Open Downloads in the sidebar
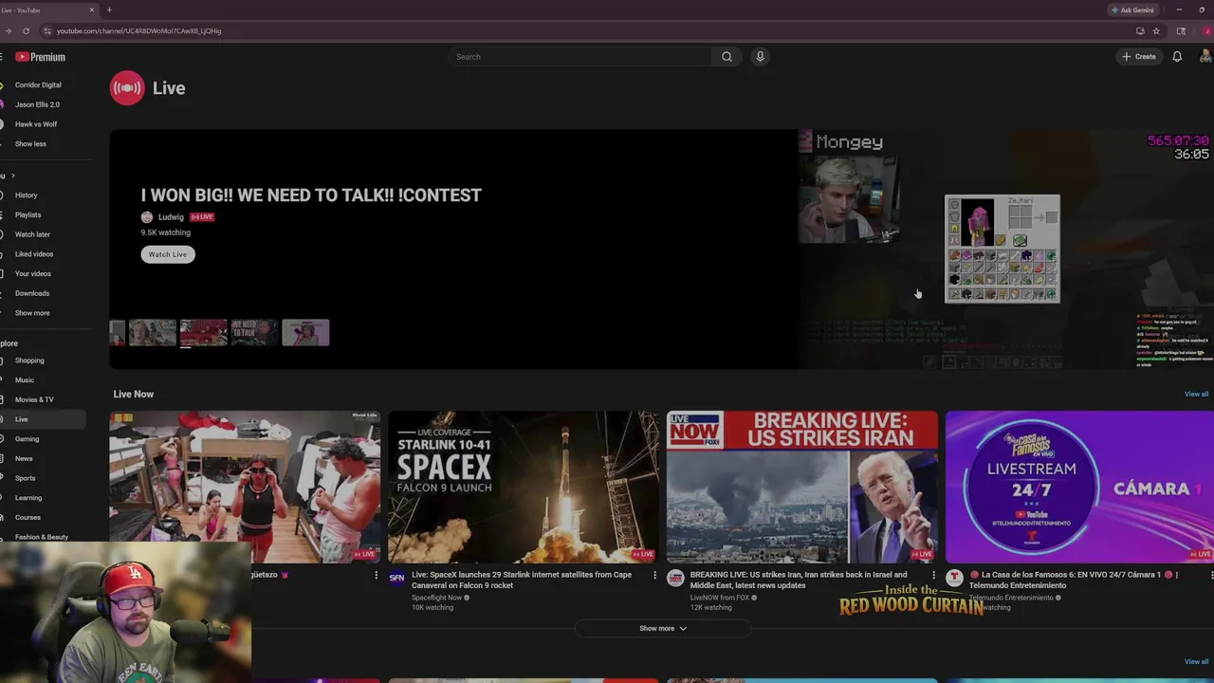This screenshot has width=1214, height=683. pyautogui.click(x=32, y=293)
